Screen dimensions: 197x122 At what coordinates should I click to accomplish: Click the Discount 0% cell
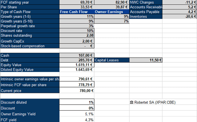[77, 107]
